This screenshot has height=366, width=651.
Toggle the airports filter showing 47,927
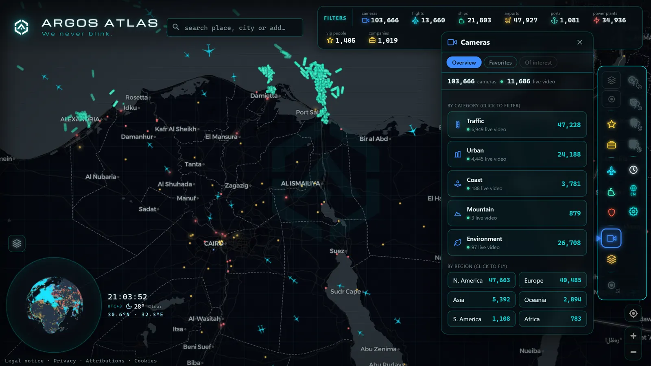pos(521,18)
